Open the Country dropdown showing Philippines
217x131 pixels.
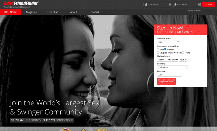point(172,67)
